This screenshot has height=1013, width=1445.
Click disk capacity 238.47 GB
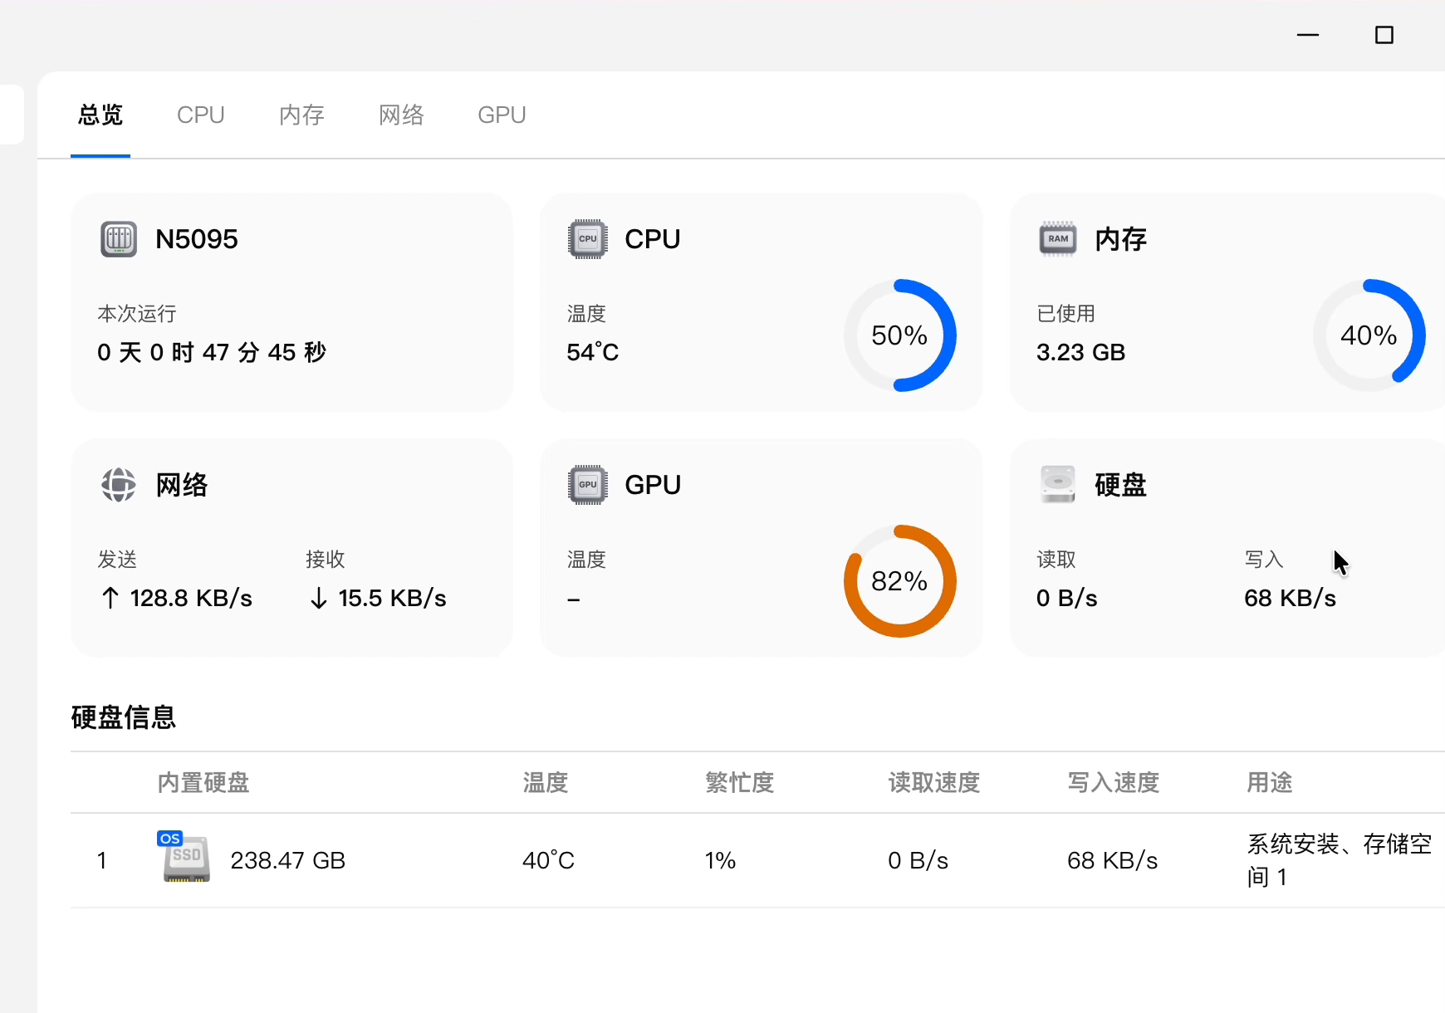(x=288, y=860)
